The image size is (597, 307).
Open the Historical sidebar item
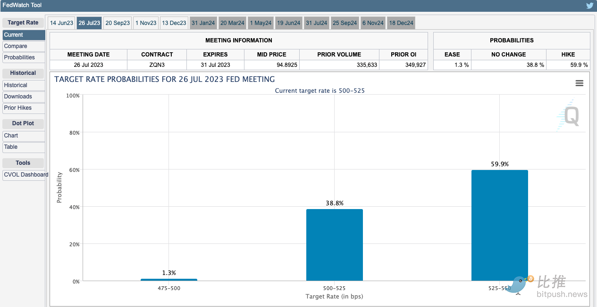point(24,85)
